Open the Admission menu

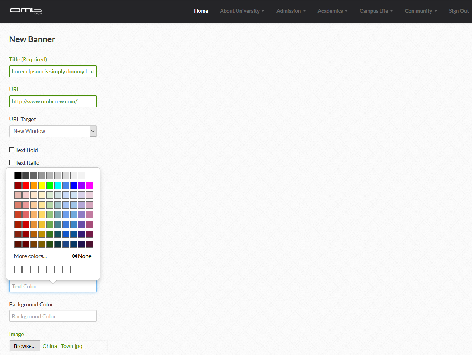click(x=291, y=11)
